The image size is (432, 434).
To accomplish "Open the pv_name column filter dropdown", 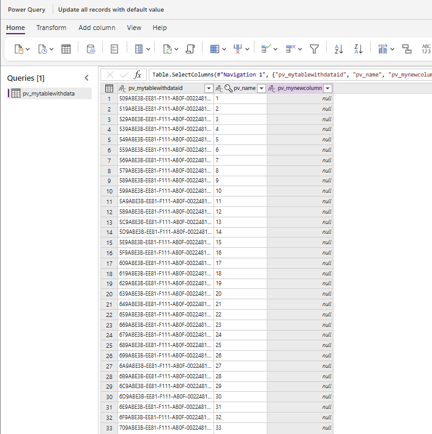I will (x=261, y=89).
